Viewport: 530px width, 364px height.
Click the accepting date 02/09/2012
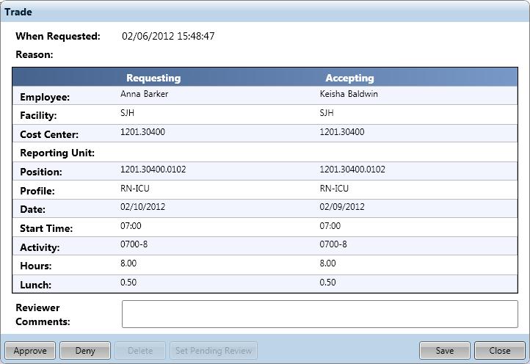(343, 207)
